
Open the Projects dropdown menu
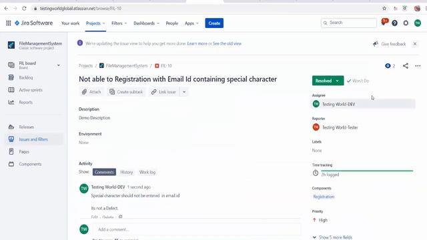[x=95, y=23]
